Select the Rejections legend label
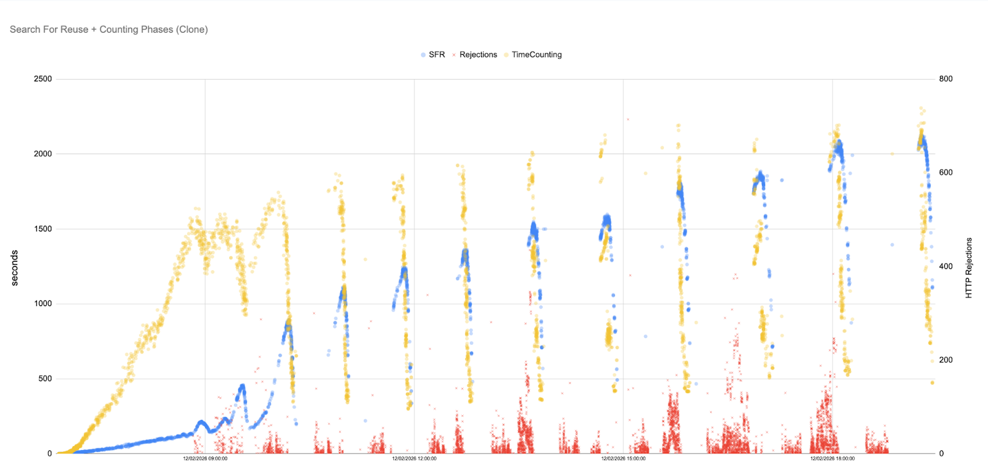Image resolution: width=988 pixels, height=470 pixels. [478, 55]
